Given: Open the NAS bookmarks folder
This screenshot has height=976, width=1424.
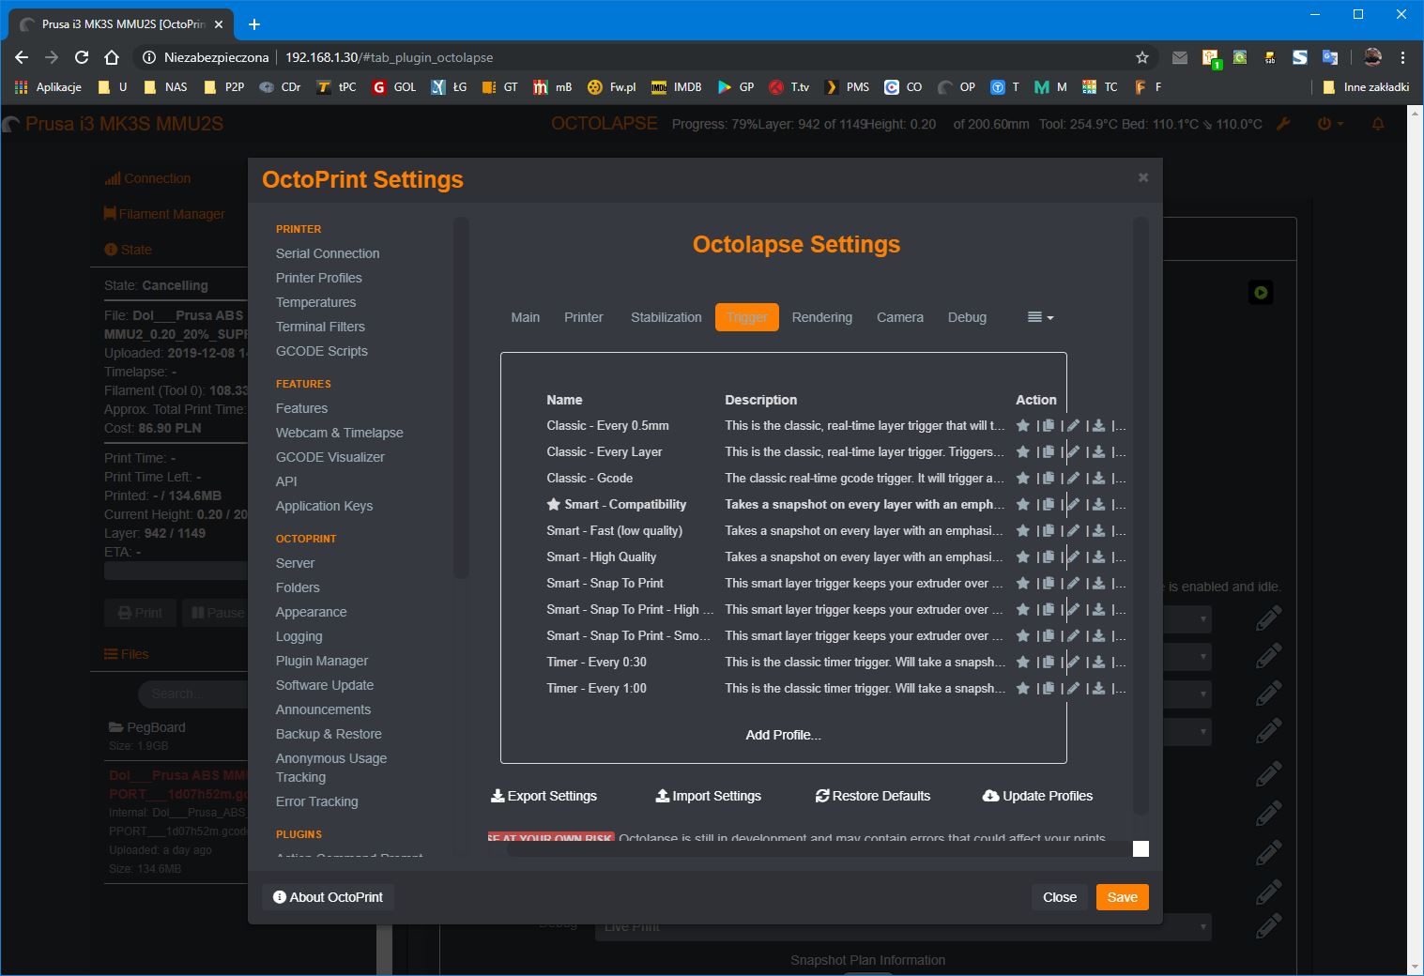Looking at the screenshot, I should [x=165, y=87].
